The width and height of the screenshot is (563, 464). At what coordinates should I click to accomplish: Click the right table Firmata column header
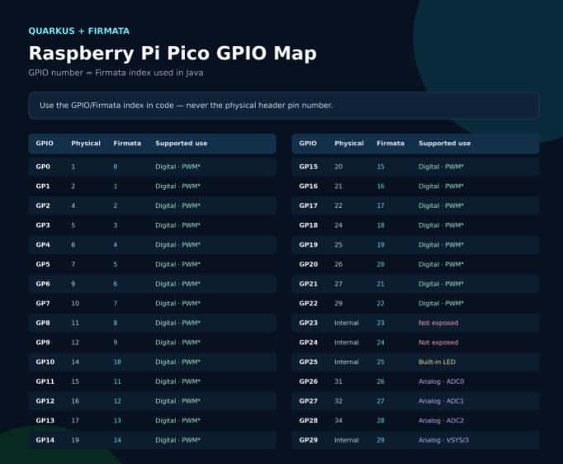click(390, 144)
